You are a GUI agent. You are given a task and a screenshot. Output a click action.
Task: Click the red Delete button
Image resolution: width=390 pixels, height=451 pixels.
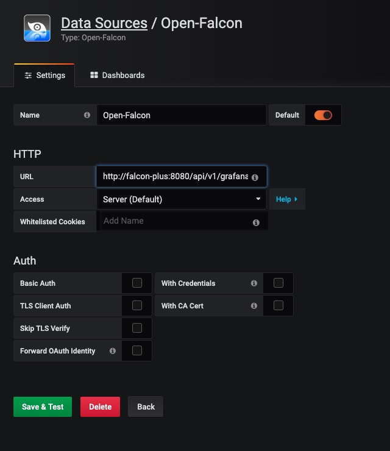[100, 407]
